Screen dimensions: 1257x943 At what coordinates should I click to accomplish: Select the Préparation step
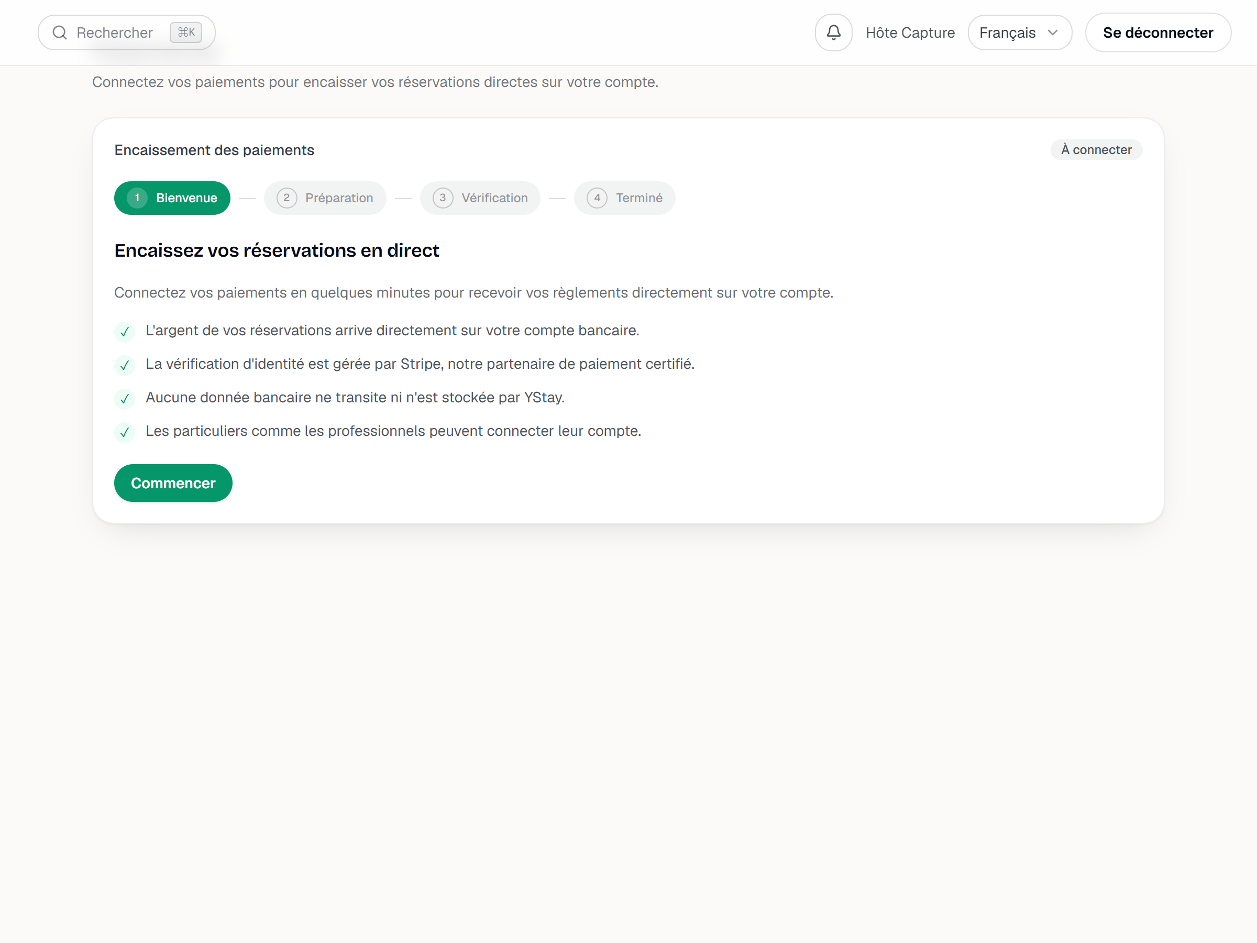[x=325, y=198]
